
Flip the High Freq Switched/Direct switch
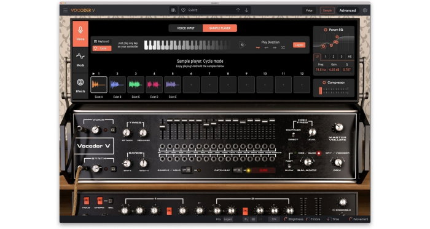click(x=293, y=135)
